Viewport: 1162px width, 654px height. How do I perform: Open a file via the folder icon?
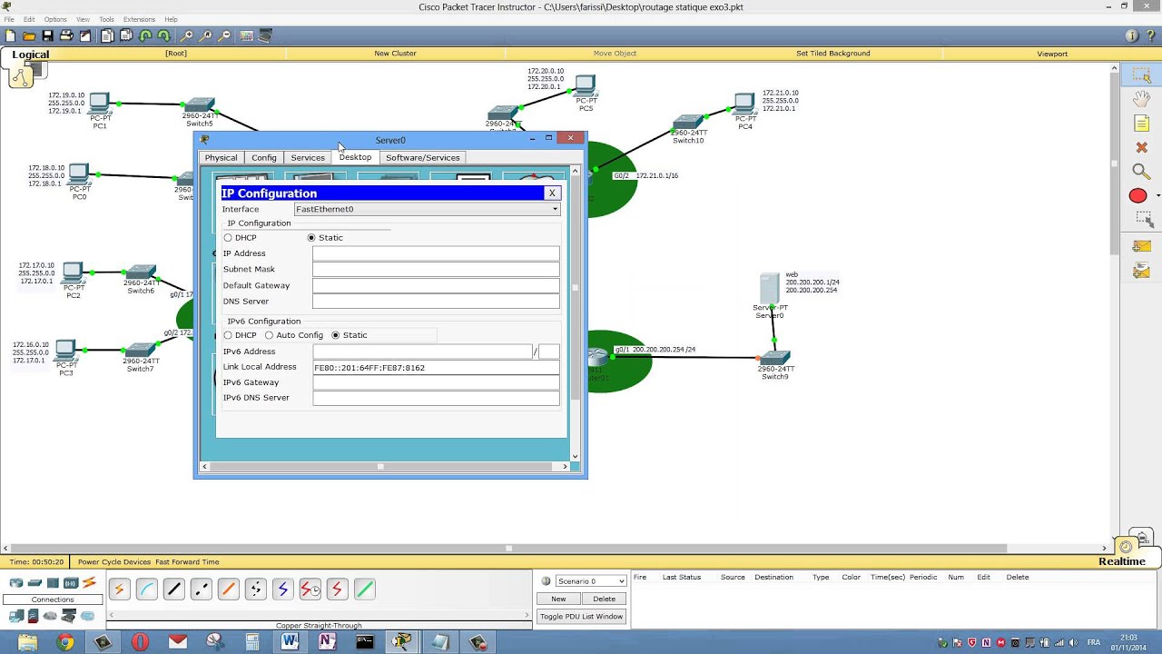click(x=29, y=35)
